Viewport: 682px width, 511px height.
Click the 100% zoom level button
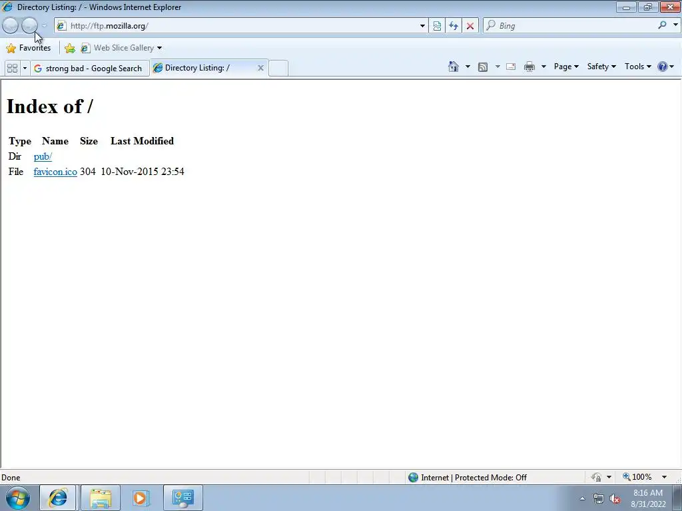pyautogui.click(x=637, y=477)
